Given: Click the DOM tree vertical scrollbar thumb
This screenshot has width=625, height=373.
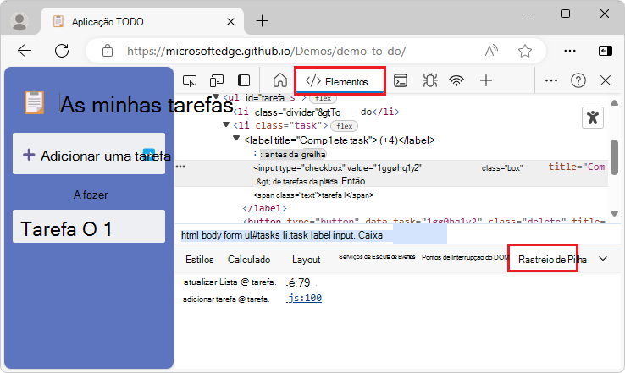Looking at the screenshot, I should pos(614,159).
